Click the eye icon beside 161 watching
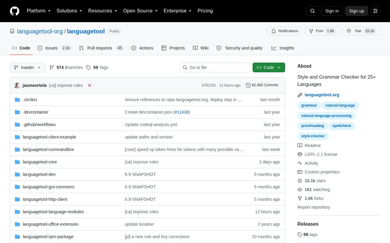 pyautogui.click(x=300, y=190)
